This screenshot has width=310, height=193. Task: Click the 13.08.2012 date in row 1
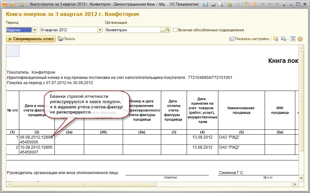(x=202, y=137)
